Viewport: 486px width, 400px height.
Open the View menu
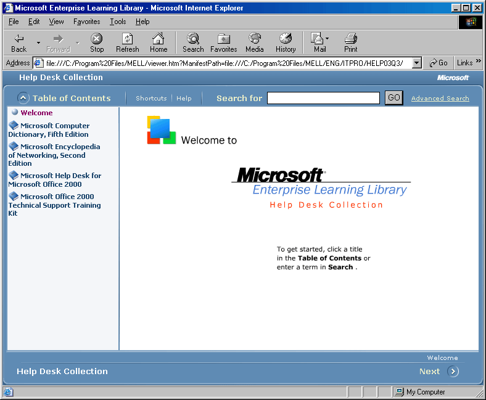(56, 22)
